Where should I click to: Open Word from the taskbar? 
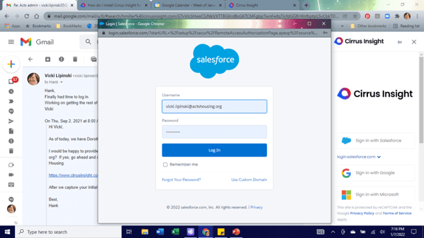click(160, 231)
